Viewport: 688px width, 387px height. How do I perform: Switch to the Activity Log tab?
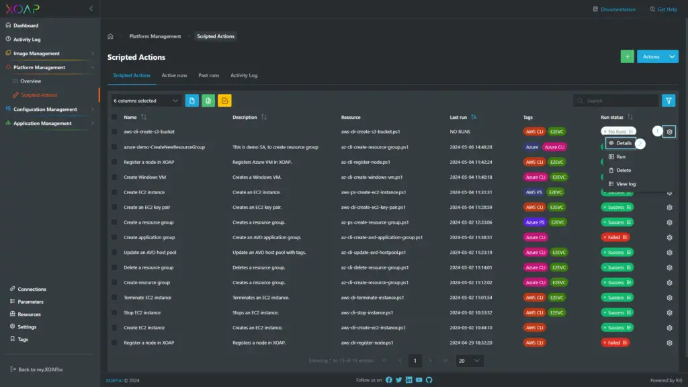pyautogui.click(x=244, y=75)
